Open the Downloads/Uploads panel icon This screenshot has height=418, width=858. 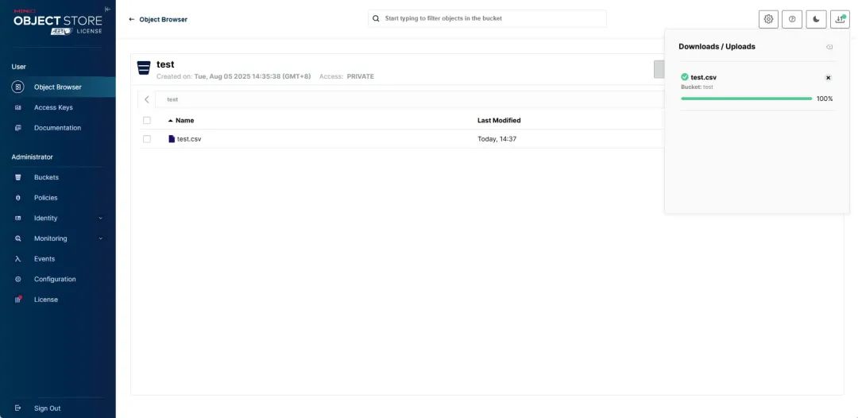pos(840,19)
